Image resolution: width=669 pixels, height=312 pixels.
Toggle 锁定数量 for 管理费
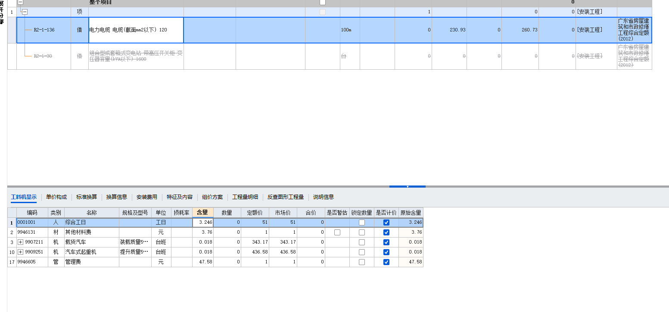click(362, 262)
